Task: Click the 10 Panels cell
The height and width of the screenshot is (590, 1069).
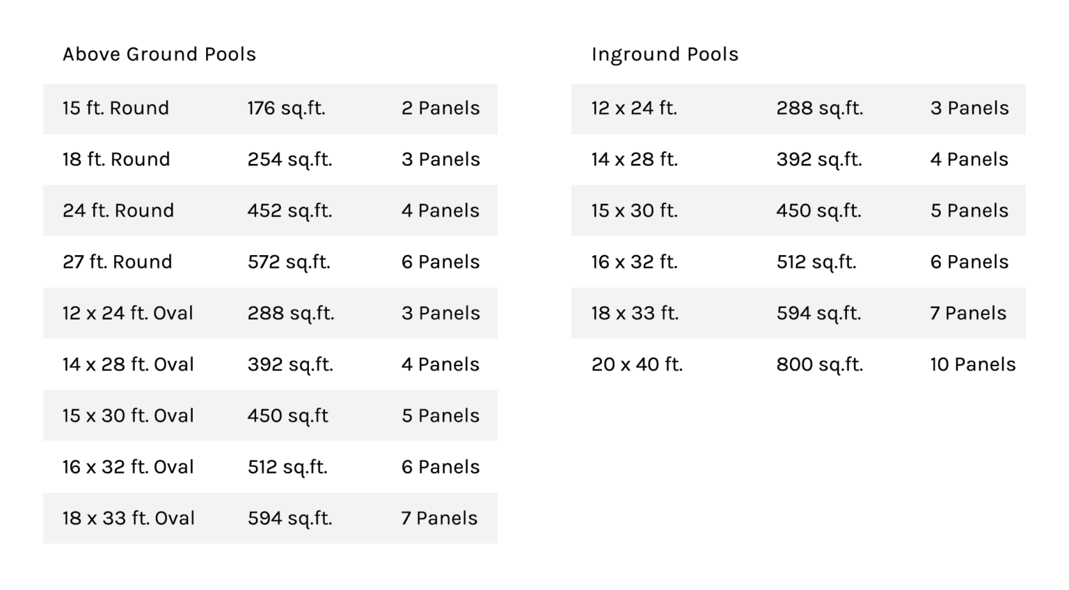Action: 973,365
